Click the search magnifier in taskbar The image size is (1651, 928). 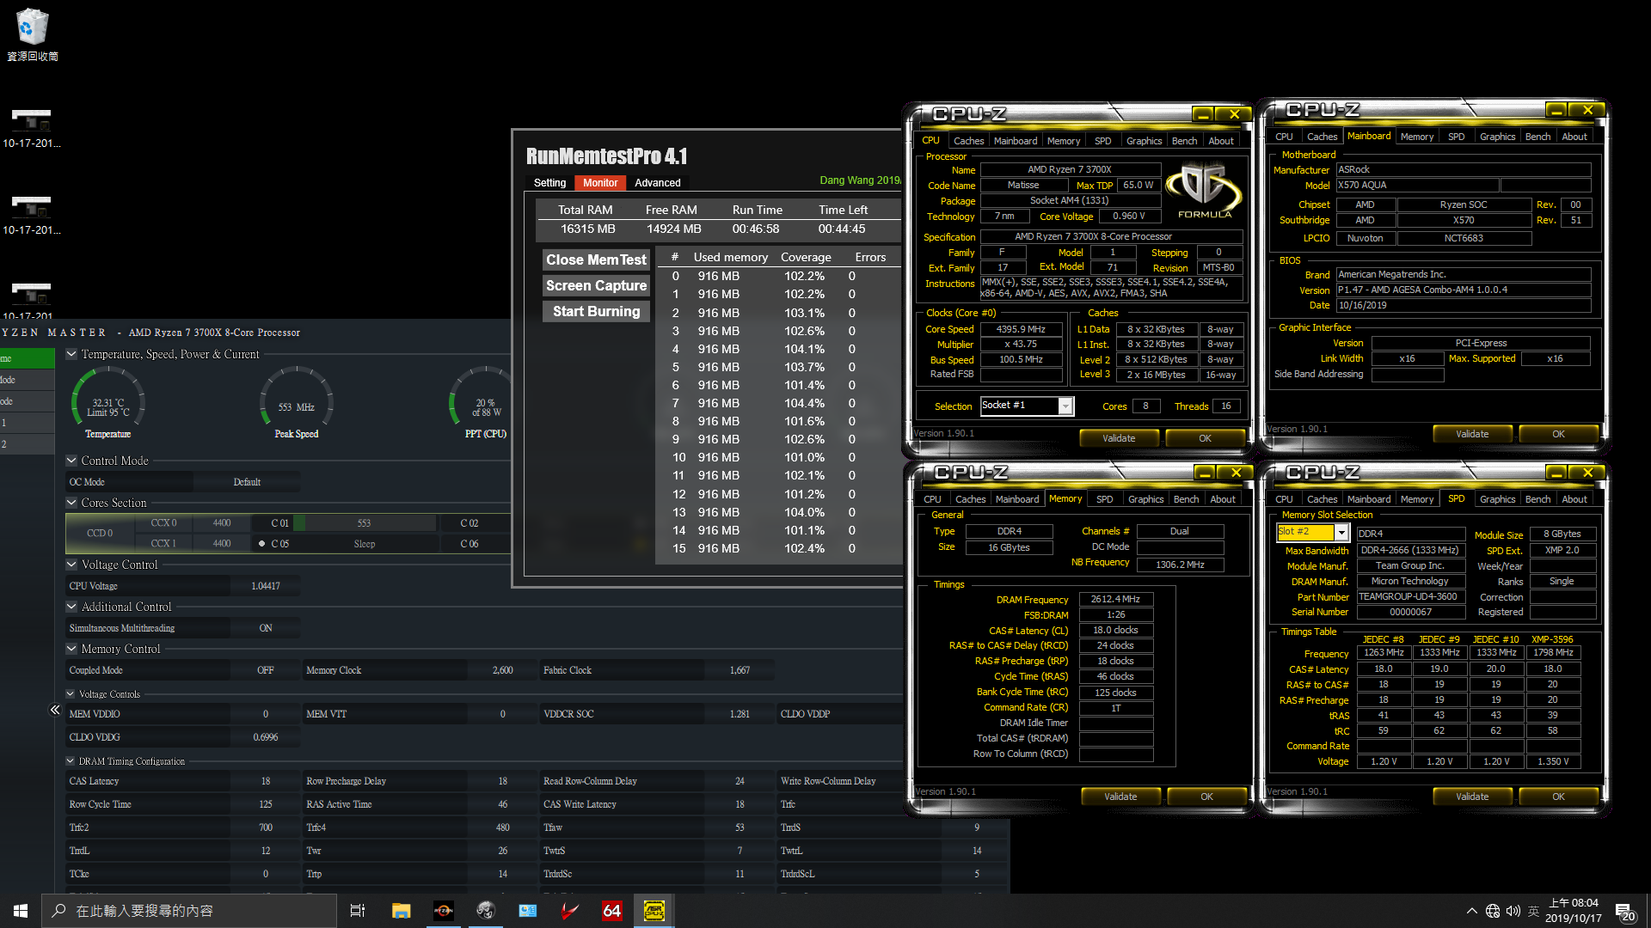pyautogui.click(x=58, y=911)
